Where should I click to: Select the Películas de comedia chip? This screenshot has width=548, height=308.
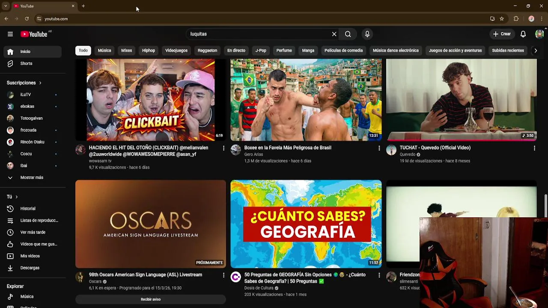(344, 50)
